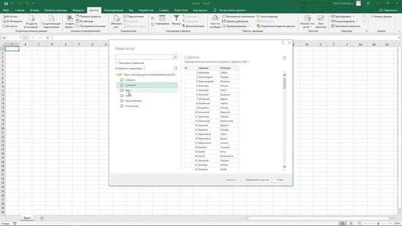Click the sort ascending A-Z icon
402x226 pixels.
point(153,18)
